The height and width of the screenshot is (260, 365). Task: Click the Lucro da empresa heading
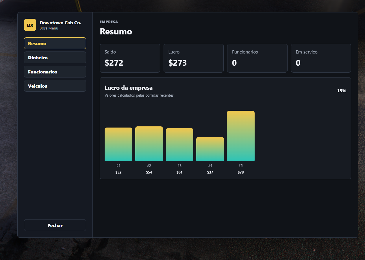pos(129,88)
